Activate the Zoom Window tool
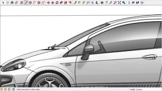 (115, 3)
